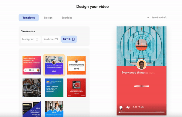
Task: Switch to the Design tab
Action: coord(48,18)
